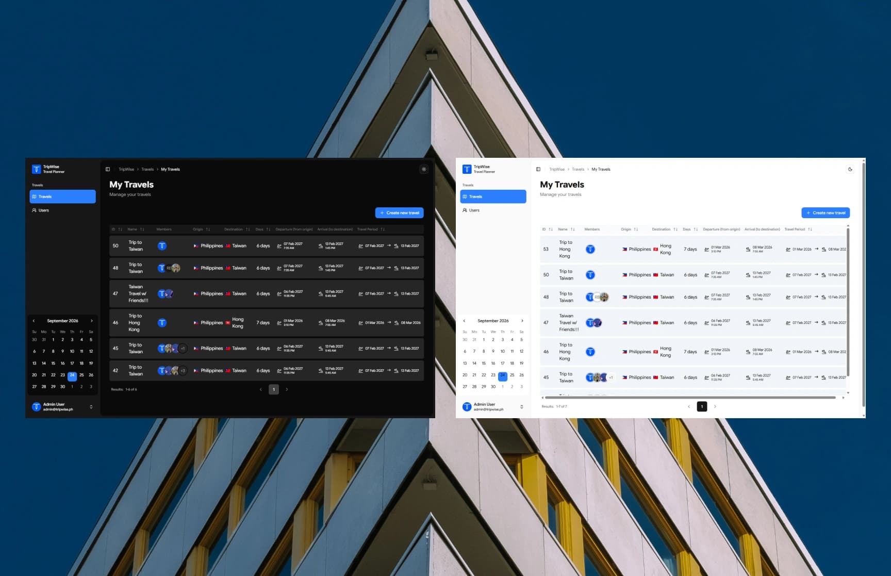Screen dimensions: 891x576
Task: Click ID 42 cell in dark window
Action: [x=115, y=371]
